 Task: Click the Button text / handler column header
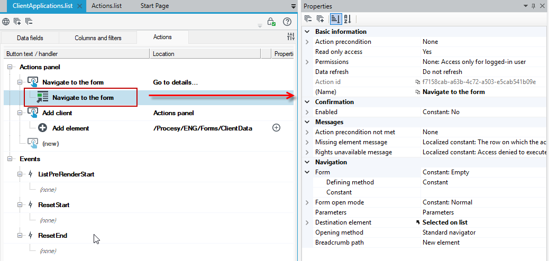pos(77,53)
